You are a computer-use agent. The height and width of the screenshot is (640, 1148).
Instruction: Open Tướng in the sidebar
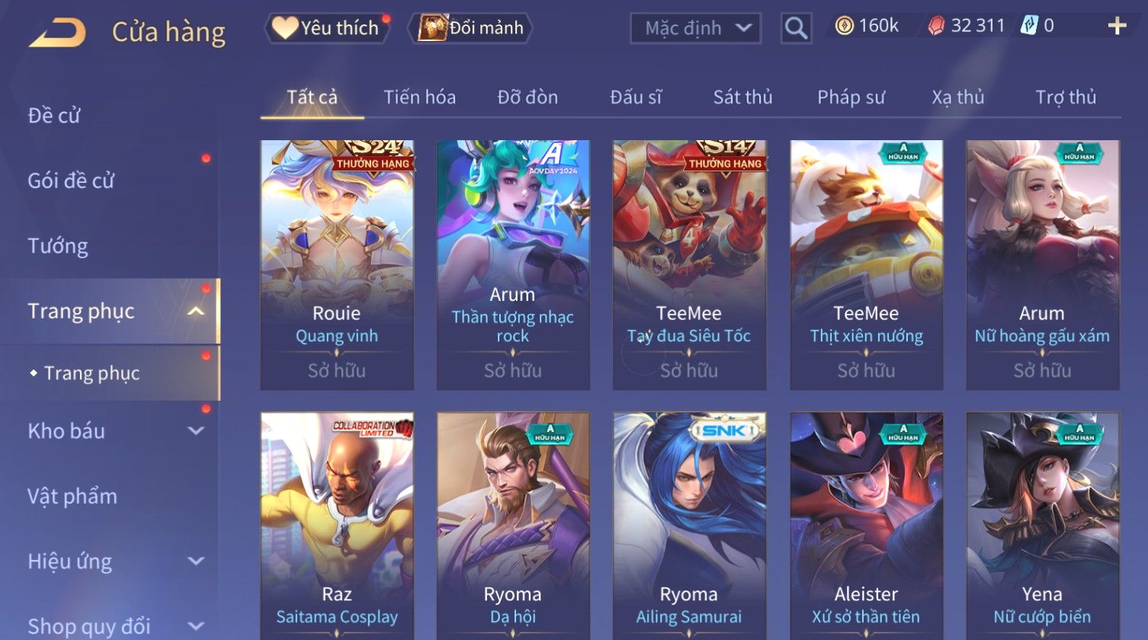pyautogui.click(x=58, y=246)
